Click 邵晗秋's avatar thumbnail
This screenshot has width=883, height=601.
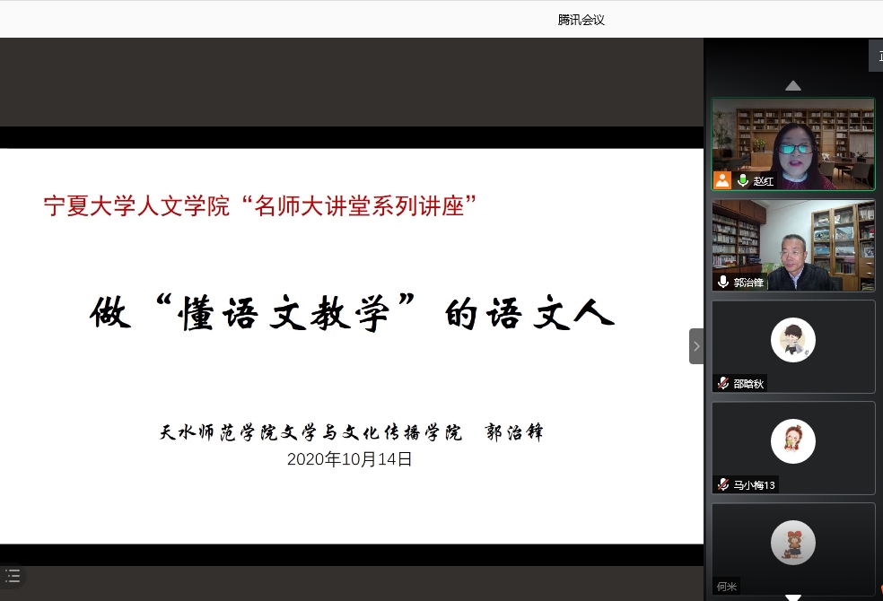pyautogui.click(x=792, y=339)
